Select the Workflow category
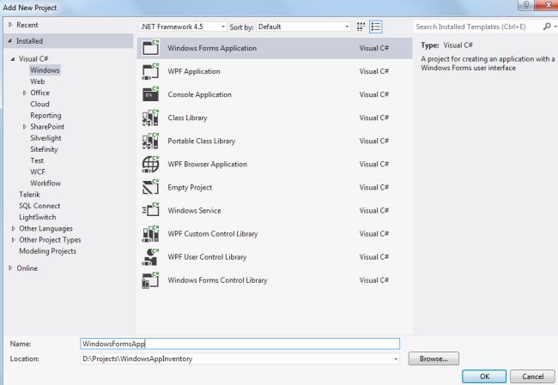This screenshot has width=558, height=385. (45, 183)
